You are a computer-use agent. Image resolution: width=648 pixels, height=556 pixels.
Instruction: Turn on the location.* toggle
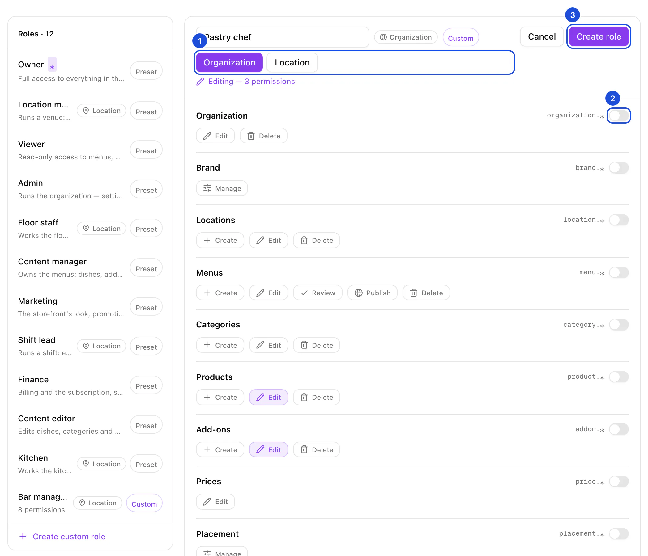point(619,220)
